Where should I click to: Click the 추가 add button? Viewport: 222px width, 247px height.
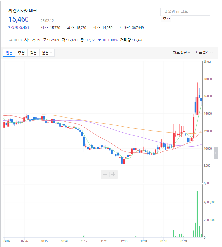tap(166, 19)
